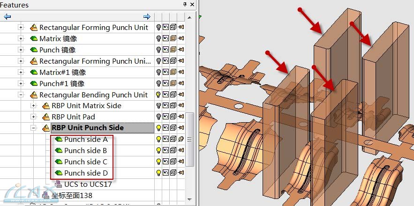Image resolution: width=414 pixels, height=206 pixels.
Task: Click the blue back arrow in Features panel
Action: click(x=7, y=16)
